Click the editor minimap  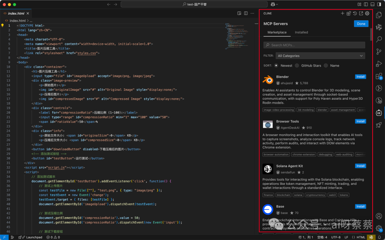coord(237,36)
